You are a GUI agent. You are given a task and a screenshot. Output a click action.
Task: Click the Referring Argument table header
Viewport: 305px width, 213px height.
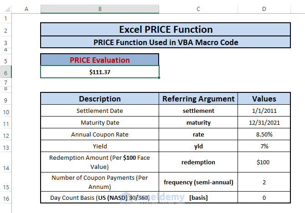[198, 99]
